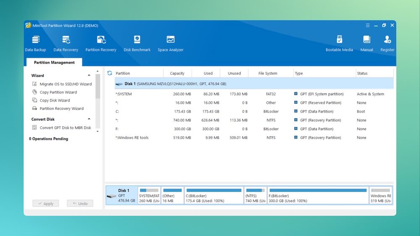This screenshot has height=236, width=420.
Task: Select C:(BitLocker) block in the disk map
Action: click(x=214, y=195)
